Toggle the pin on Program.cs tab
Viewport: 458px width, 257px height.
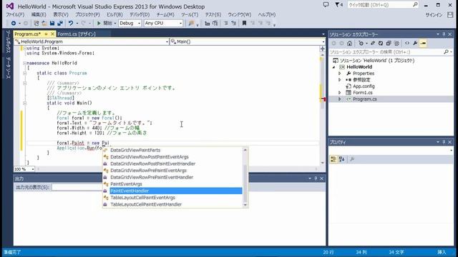click(46, 34)
